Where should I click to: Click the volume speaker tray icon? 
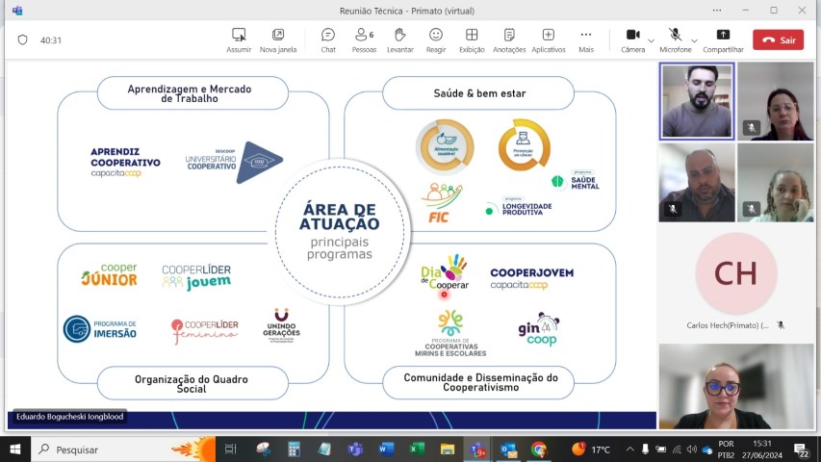692,449
